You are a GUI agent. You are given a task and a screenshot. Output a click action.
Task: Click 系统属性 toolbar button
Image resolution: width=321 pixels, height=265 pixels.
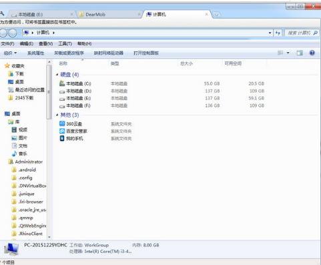point(35,53)
